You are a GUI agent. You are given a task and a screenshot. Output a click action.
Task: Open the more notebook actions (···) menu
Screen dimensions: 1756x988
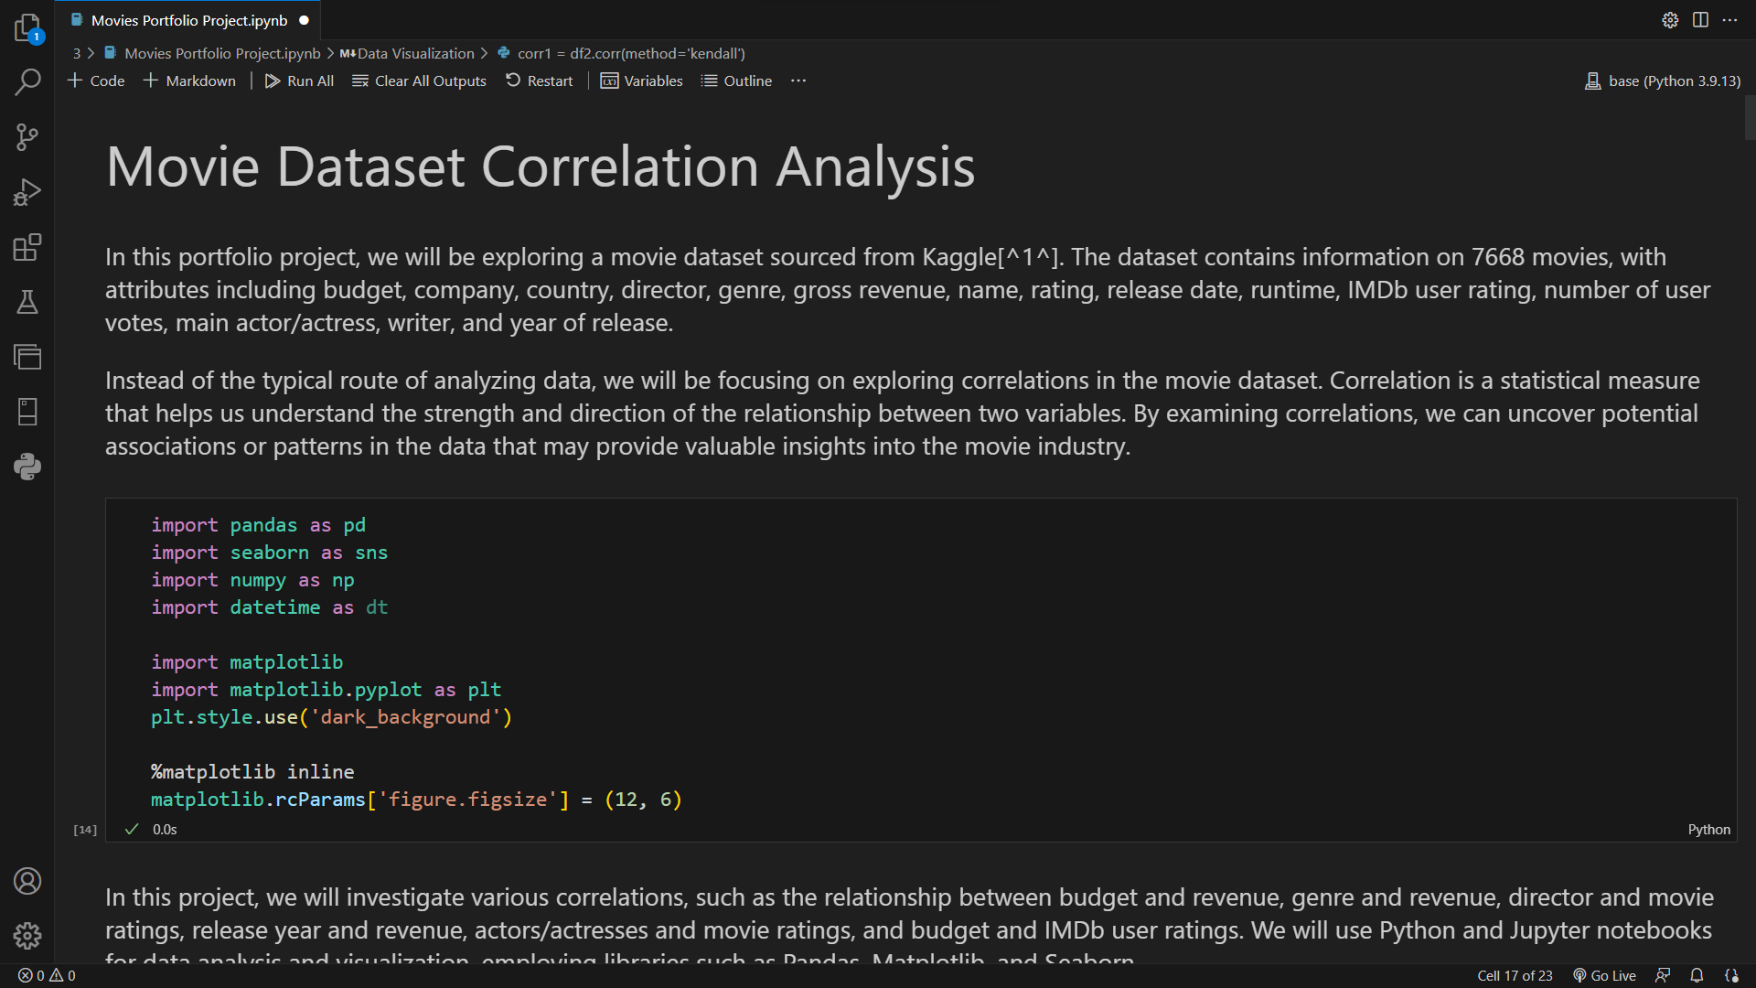point(798,81)
